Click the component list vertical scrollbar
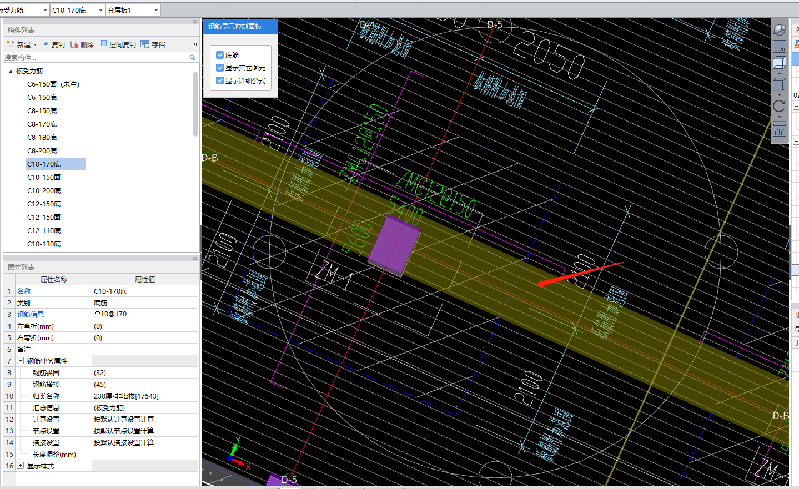This screenshot has height=489, width=799. click(195, 104)
